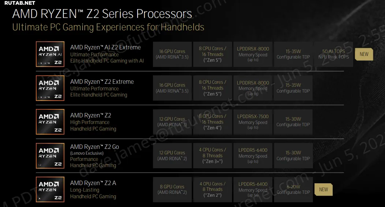Select the Ryzen Z2 A badge logo
The height and width of the screenshot is (207, 385).
coord(50,189)
